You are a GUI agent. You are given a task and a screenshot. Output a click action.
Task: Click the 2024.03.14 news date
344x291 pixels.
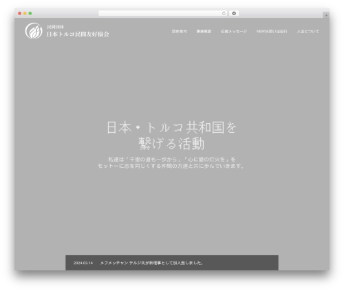(x=83, y=263)
